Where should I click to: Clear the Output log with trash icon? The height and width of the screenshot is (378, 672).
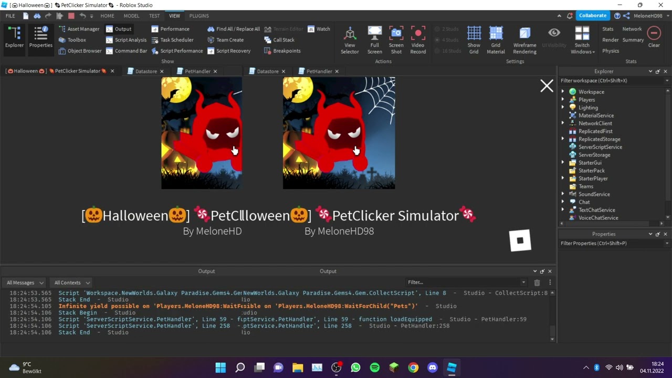pos(537,282)
